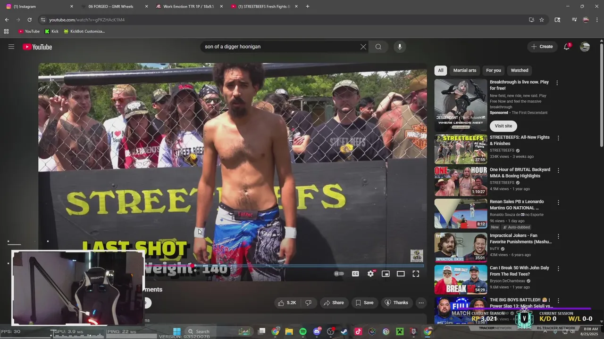
Task: Go back to previous page
Action: 7,20
